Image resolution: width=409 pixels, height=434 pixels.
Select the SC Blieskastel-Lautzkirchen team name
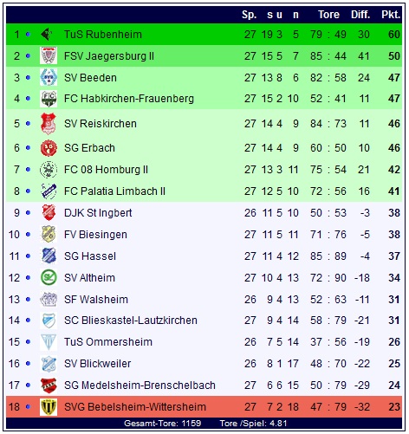[x=131, y=321]
